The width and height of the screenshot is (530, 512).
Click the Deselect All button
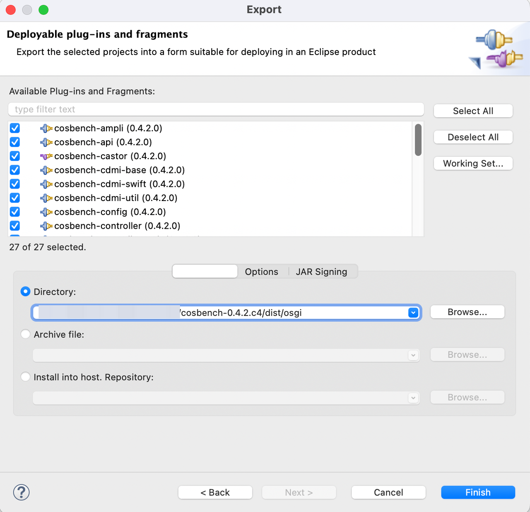coord(473,137)
